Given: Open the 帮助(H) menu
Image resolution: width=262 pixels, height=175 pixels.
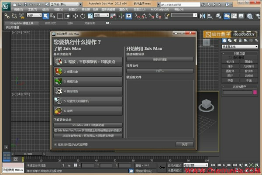Looking at the screenshot, I should coord(179,10).
